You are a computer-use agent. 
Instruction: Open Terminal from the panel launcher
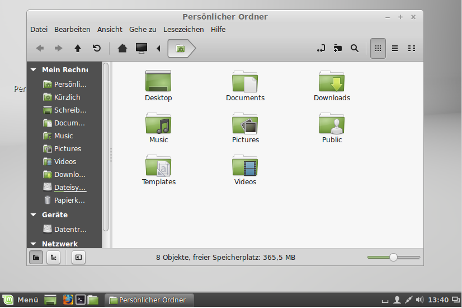click(81, 300)
